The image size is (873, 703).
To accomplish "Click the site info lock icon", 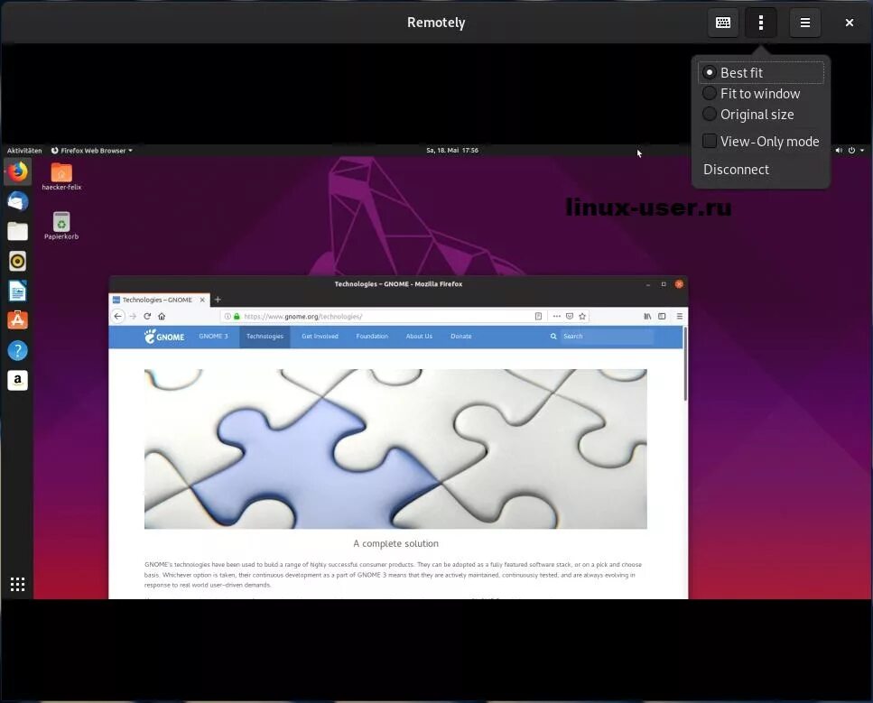I will pyautogui.click(x=237, y=316).
